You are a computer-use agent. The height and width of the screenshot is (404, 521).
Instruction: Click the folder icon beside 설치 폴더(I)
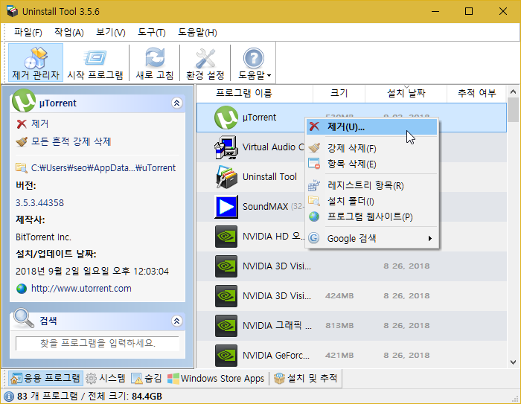(x=314, y=201)
